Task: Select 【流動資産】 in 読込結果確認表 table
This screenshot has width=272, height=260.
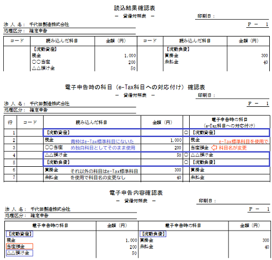Action: coord(45,49)
